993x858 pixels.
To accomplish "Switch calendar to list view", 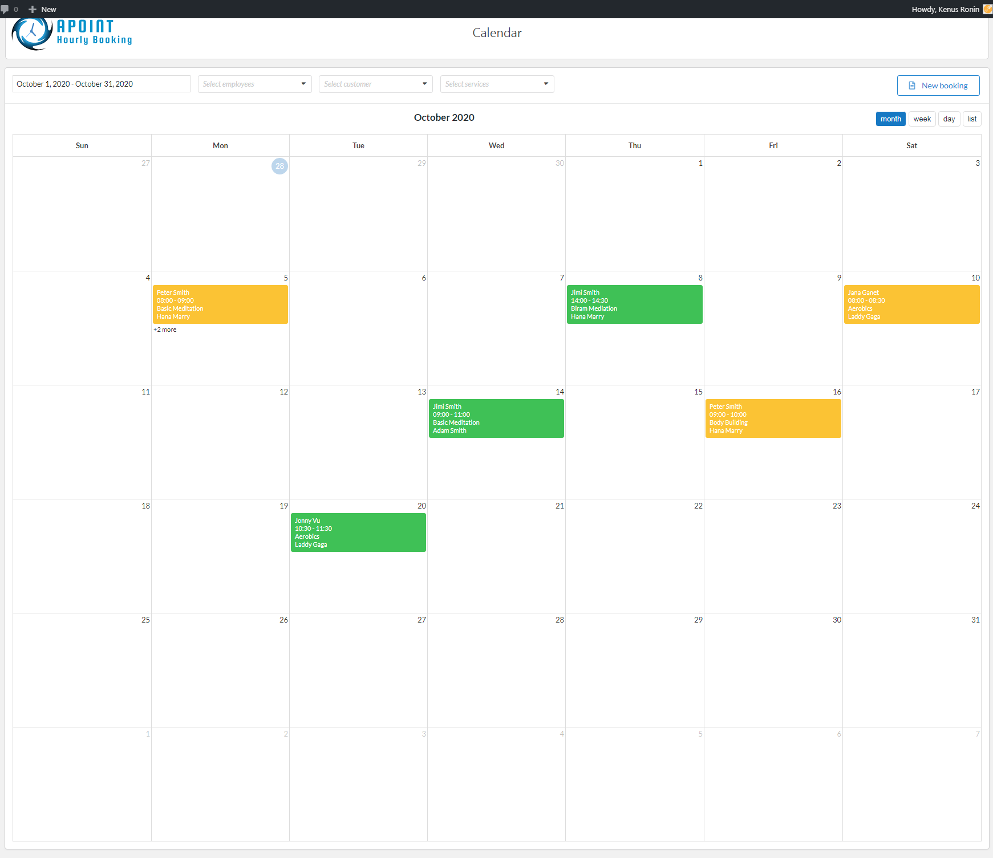I will 972,119.
